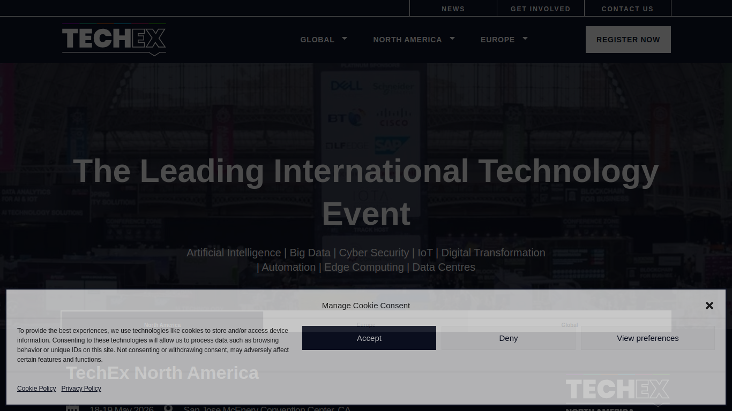Screen dimensions: 732x411
Task: Click the Leading International Technology Event headline
Action: click(x=366, y=192)
